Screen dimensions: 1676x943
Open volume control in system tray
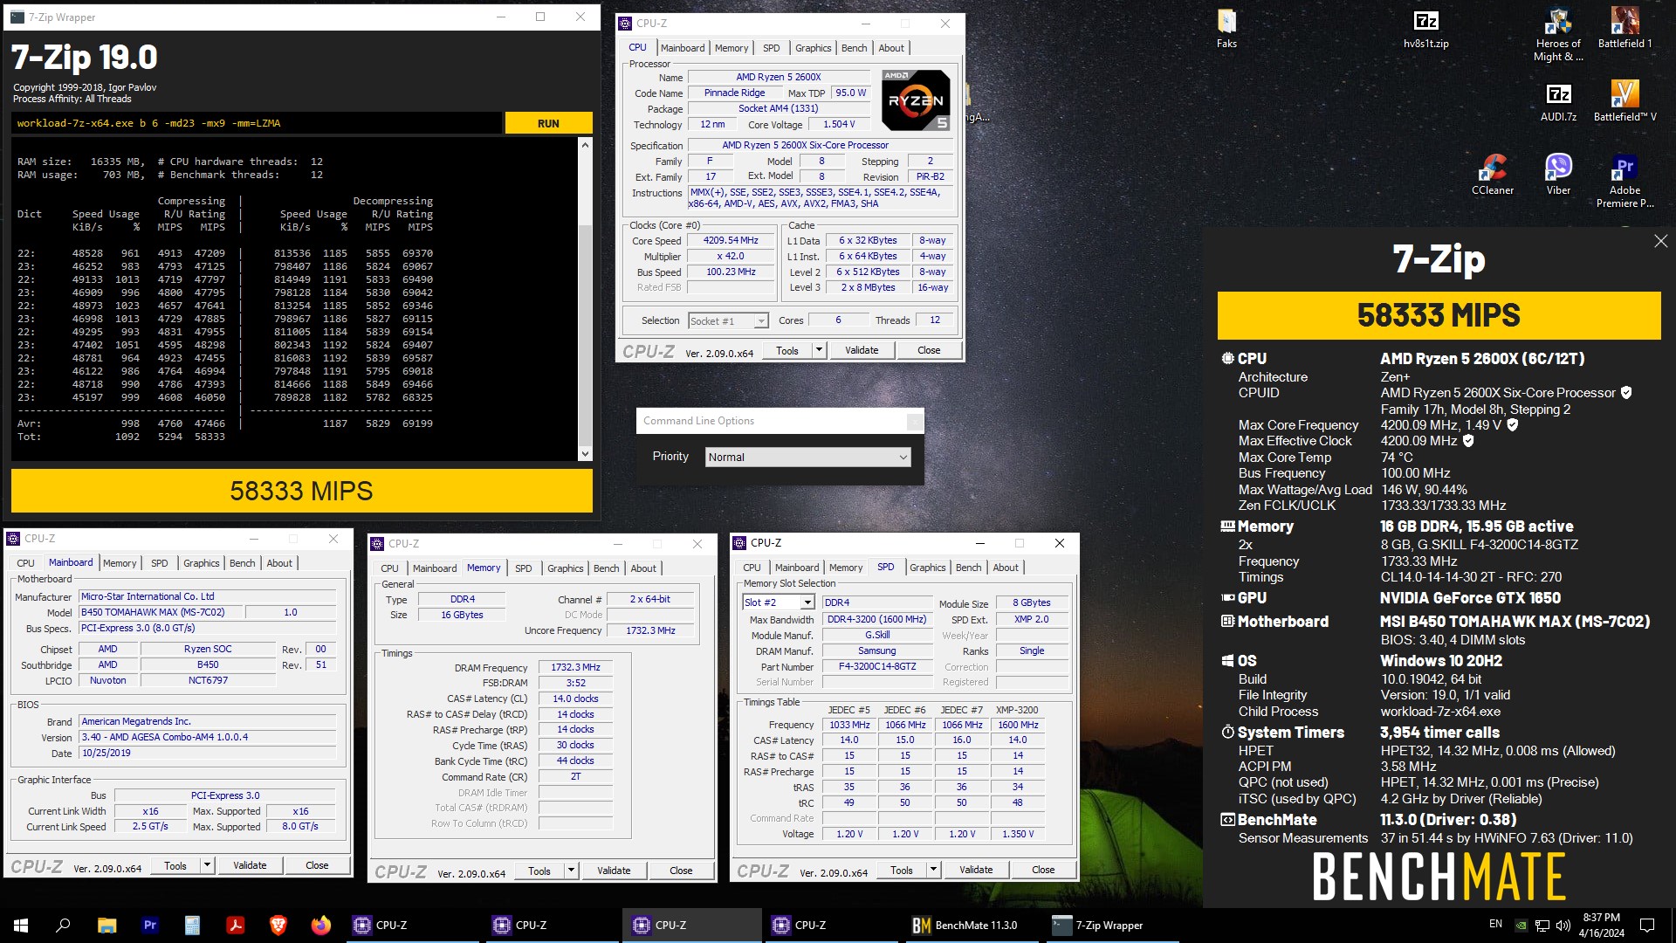click(x=1563, y=925)
